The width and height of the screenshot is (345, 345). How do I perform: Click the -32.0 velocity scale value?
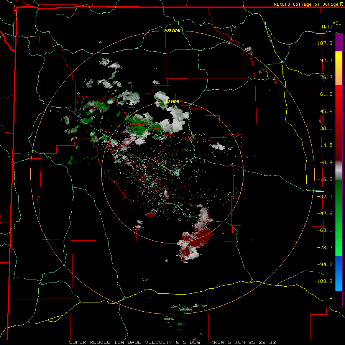pyautogui.click(x=325, y=197)
